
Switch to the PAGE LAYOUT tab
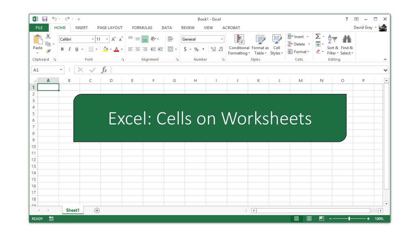pos(110,27)
